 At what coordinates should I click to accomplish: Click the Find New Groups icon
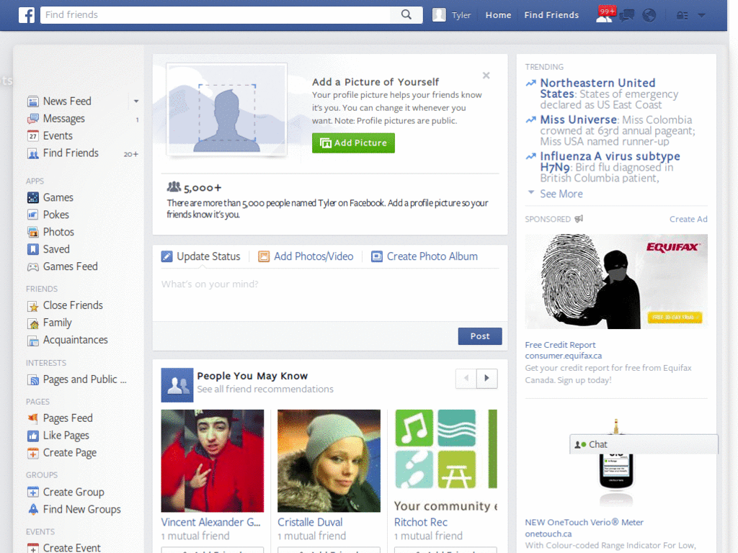point(33,509)
